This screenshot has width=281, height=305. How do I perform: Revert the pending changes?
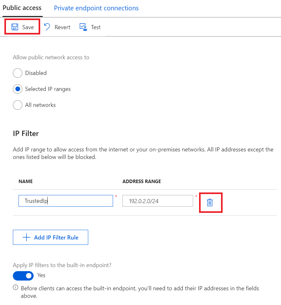[57, 27]
